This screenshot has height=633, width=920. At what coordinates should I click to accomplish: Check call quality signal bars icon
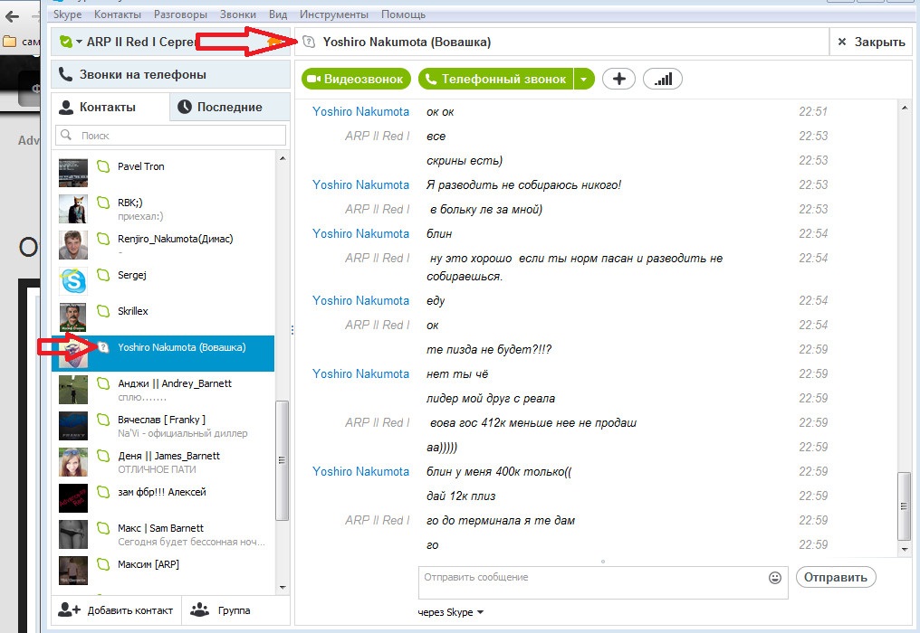click(x=663, y=80)
